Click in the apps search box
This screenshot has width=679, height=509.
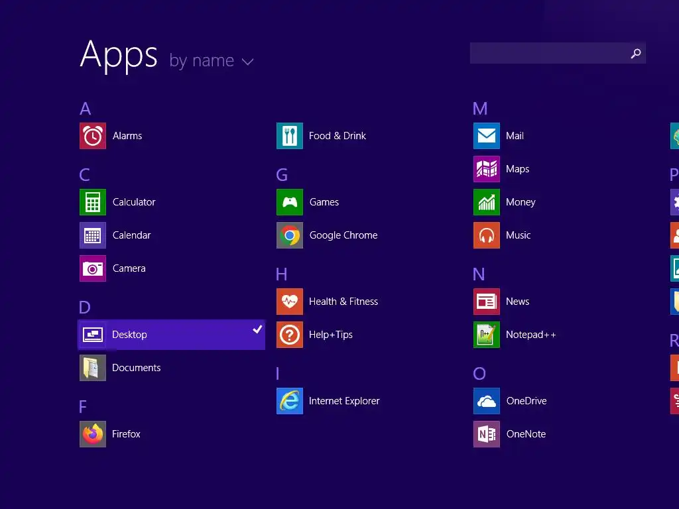click(x=558, y=53)
